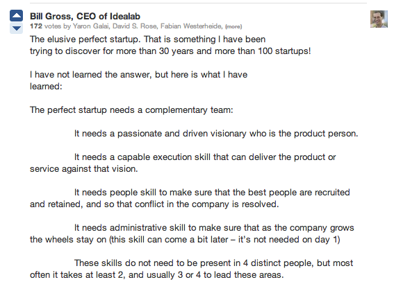The image size is (394, 291).
Task: Click the '4 distinct people' closing paragraph
Action: (192, 269)
